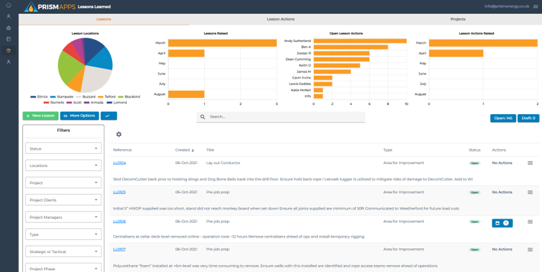Switch to the Lesson Actions tab
542x272 pixels.
(281, 19)
